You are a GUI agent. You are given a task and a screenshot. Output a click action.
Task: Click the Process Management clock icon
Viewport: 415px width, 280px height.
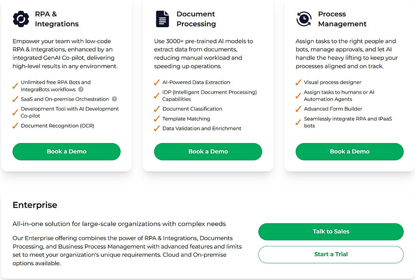(x=304, y=19)
